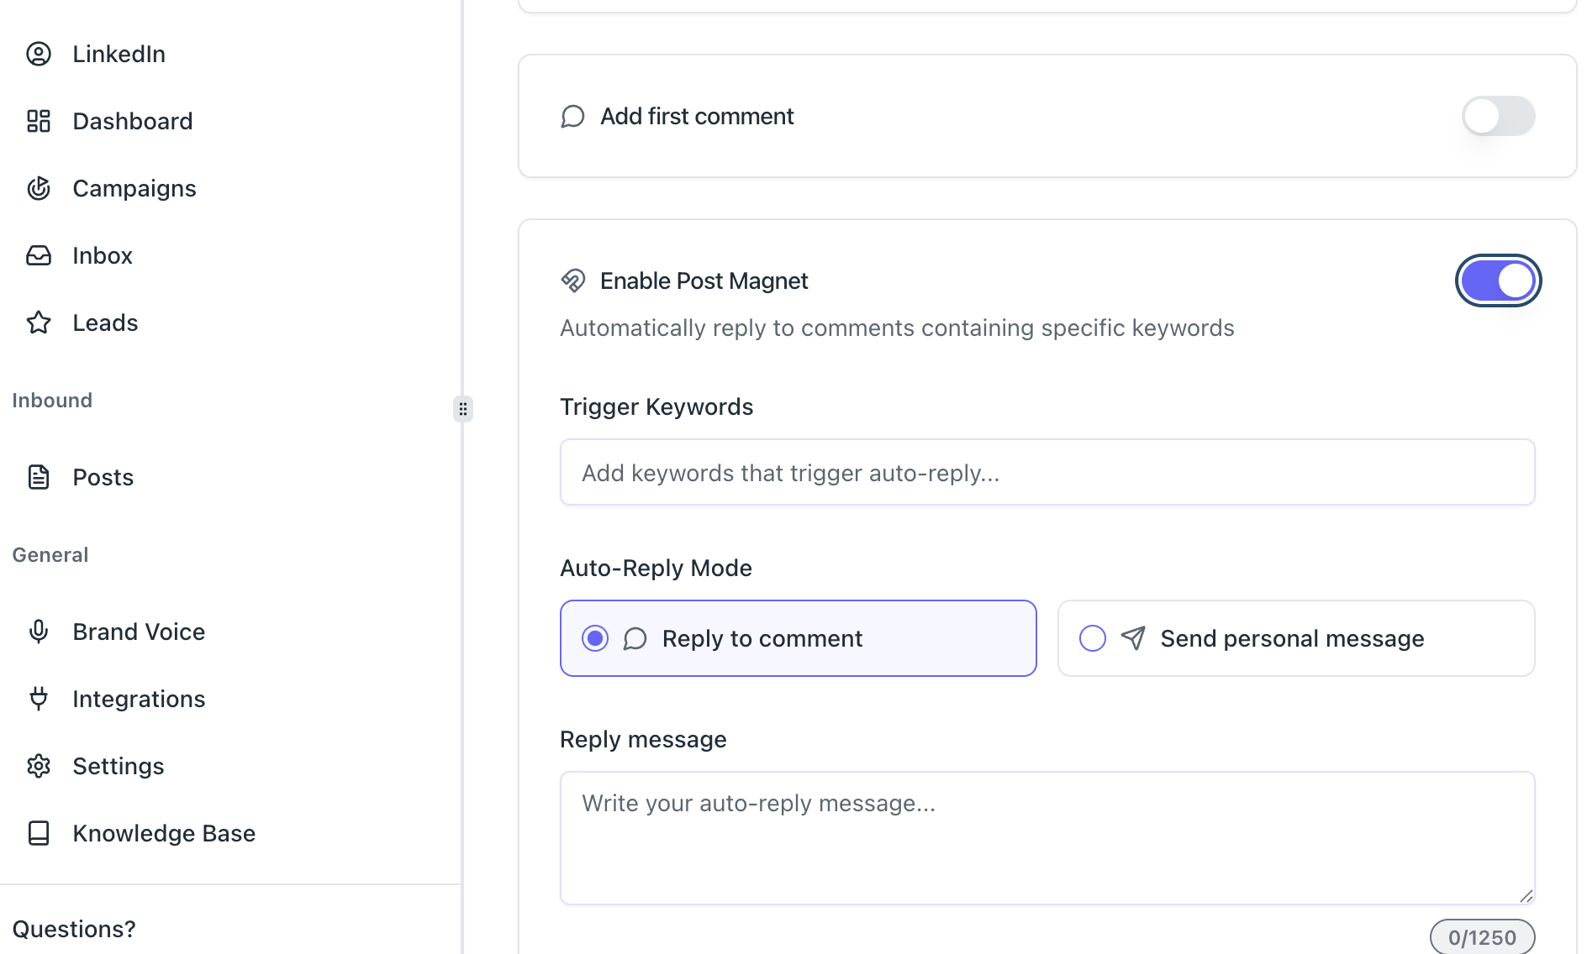This screenshot has height=954, width=1587.
Task: Select Send personal message radio option
Action: 1093,638
